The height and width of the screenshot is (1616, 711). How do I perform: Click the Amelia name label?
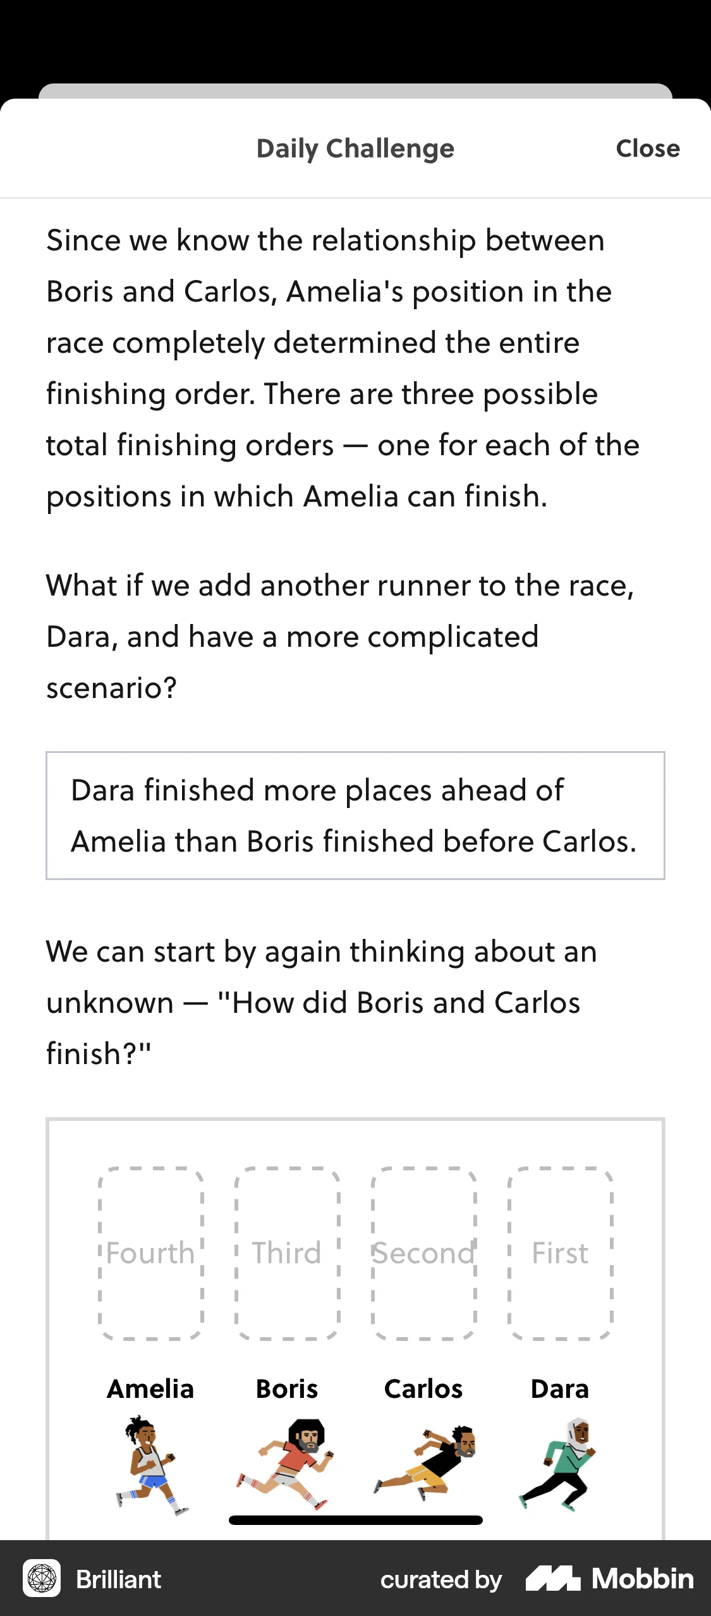tap(150, 1389)
